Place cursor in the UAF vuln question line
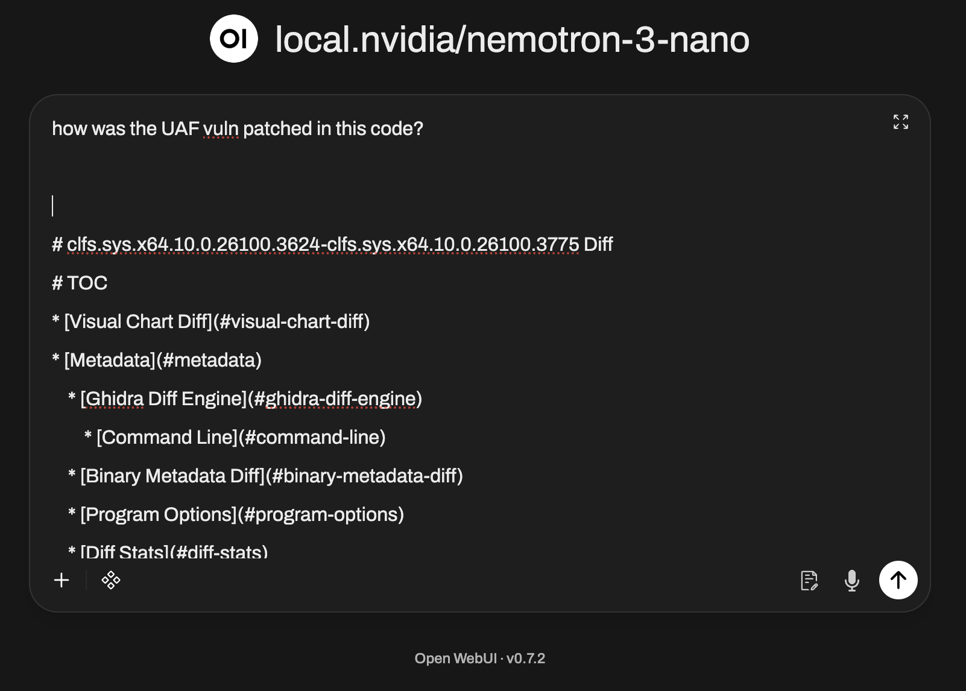966x691 pixels. click(238, 128)
